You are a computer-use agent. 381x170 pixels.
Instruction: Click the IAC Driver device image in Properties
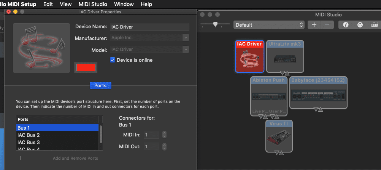(x=41, y=48)
